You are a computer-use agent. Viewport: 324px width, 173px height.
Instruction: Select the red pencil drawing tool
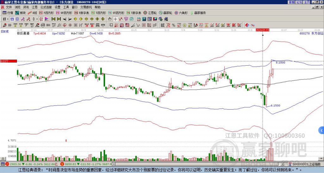point(4,25)
